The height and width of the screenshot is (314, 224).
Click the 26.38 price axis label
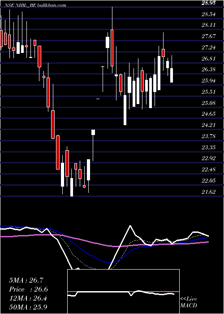coord(209,70)
